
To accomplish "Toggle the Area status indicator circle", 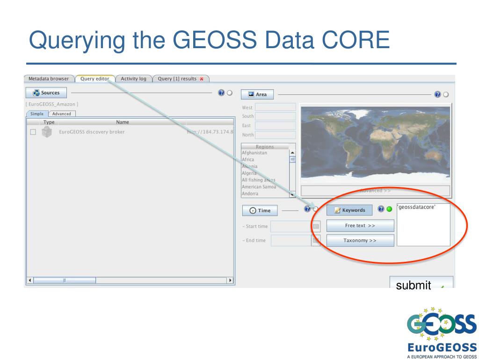I will click(x=446, y=94).
